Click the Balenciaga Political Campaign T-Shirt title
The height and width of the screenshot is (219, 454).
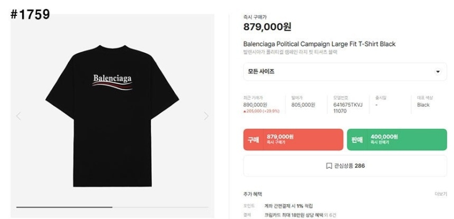[320, 44]
